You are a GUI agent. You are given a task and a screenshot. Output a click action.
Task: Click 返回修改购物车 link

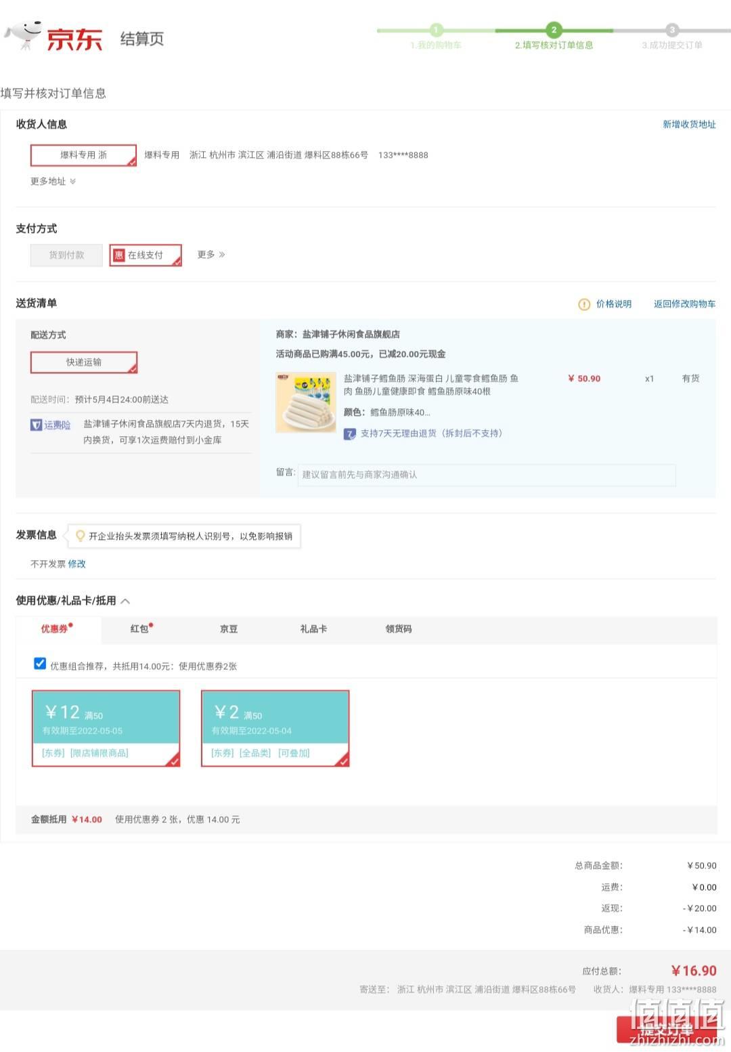click(x=684, y=304)
